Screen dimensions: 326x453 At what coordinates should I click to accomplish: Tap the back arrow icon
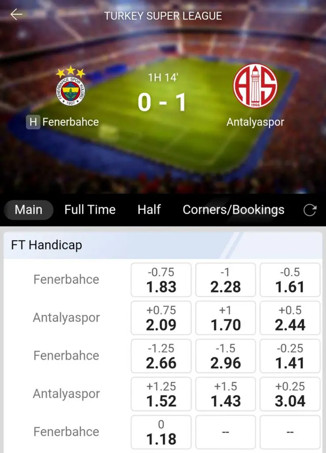[x=16, y=14]
